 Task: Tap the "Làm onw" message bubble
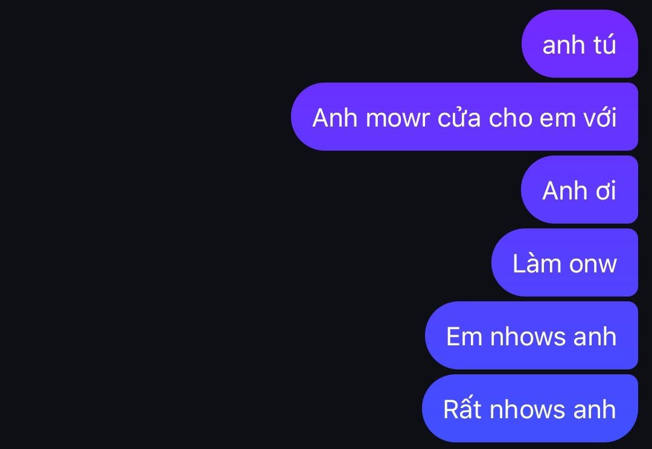(564, 263)
